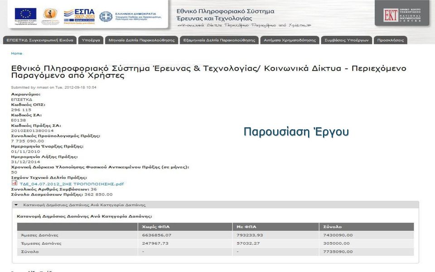Click the Hellenic Republic emblem logo
Image resolution: width=435 pixels, height=272 pixels.
click(106, 17)
